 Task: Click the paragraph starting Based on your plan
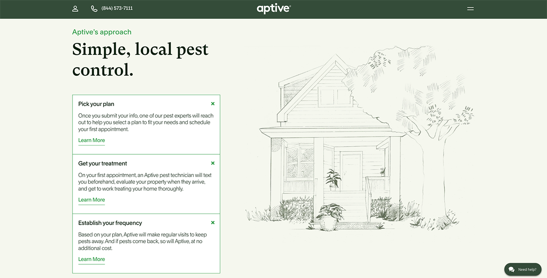pyautogui.click(x=143, y=241)
